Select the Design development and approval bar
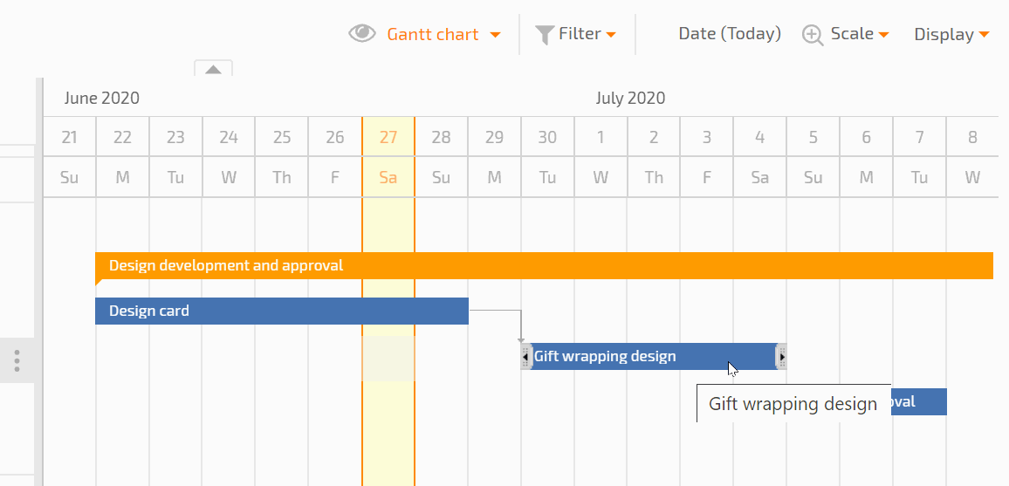The image size is (1009, 486). [x=544, y=265]
